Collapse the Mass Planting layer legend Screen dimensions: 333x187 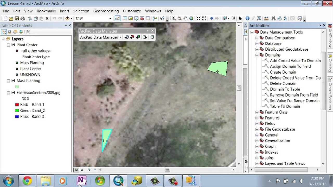pos(8,81)
